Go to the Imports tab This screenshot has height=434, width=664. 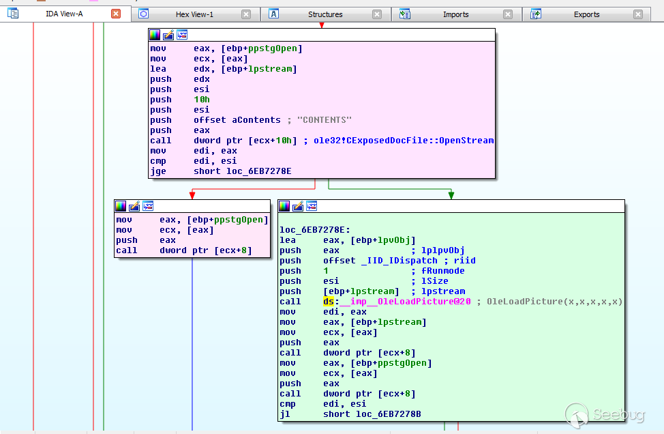(455, 14)
